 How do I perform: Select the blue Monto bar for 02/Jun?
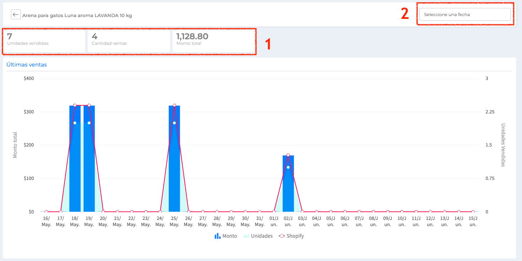click(288, 184)
